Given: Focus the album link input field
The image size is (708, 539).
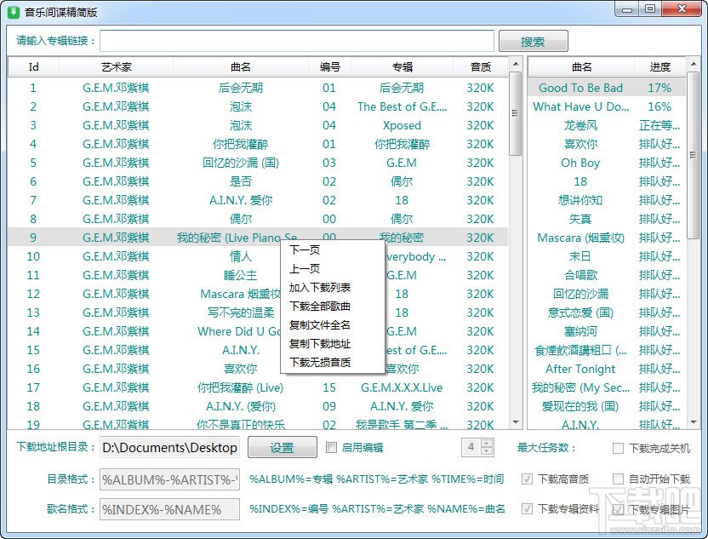Looking at the screenshot, I should [x=297, y=41].
